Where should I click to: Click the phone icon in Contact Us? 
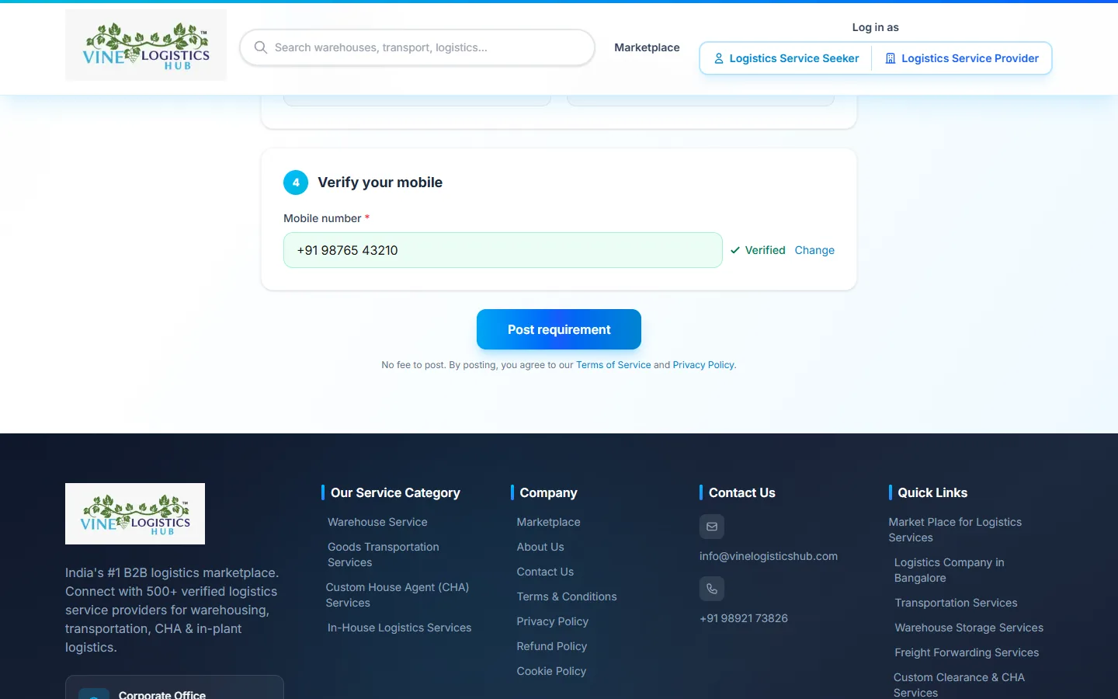tap(712, 589)
